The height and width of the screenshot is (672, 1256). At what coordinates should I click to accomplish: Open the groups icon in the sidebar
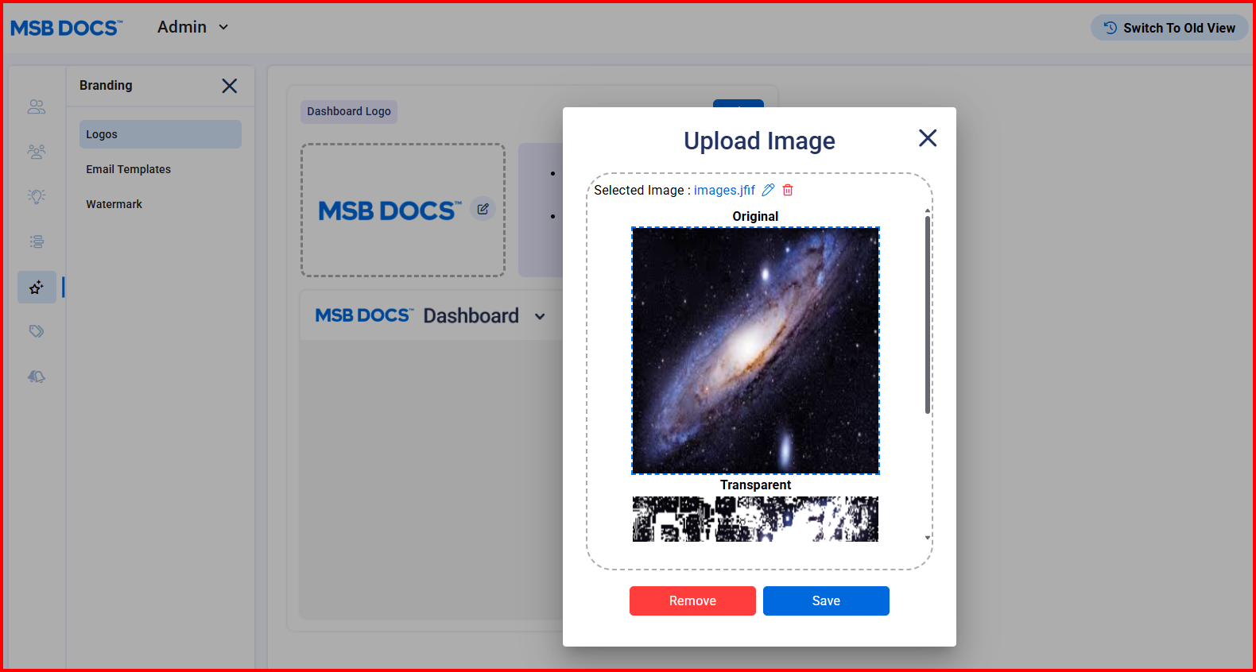(x=37, y=152)
